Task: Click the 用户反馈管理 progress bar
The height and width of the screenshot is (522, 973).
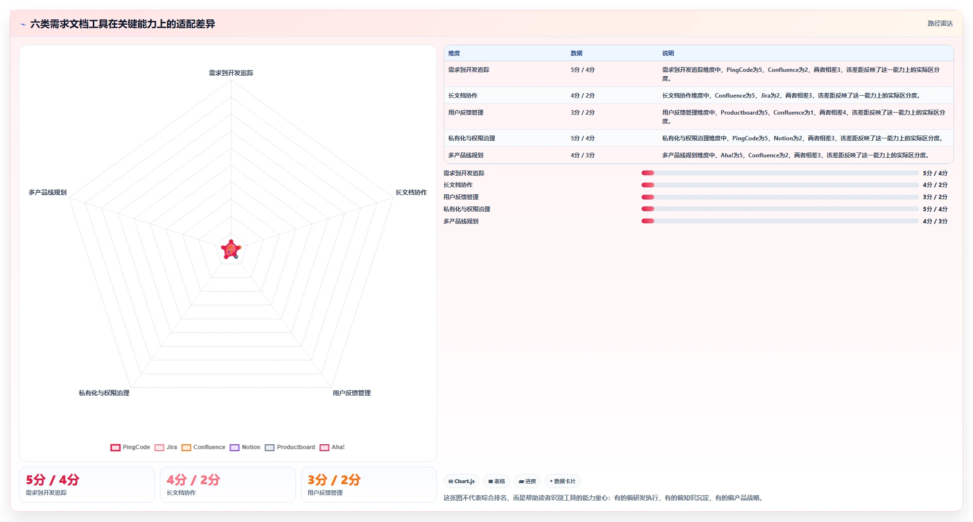Action: click(x=780, y=197)
